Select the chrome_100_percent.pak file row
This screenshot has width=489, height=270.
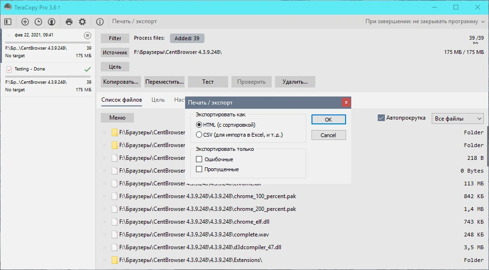coord(293,196)
